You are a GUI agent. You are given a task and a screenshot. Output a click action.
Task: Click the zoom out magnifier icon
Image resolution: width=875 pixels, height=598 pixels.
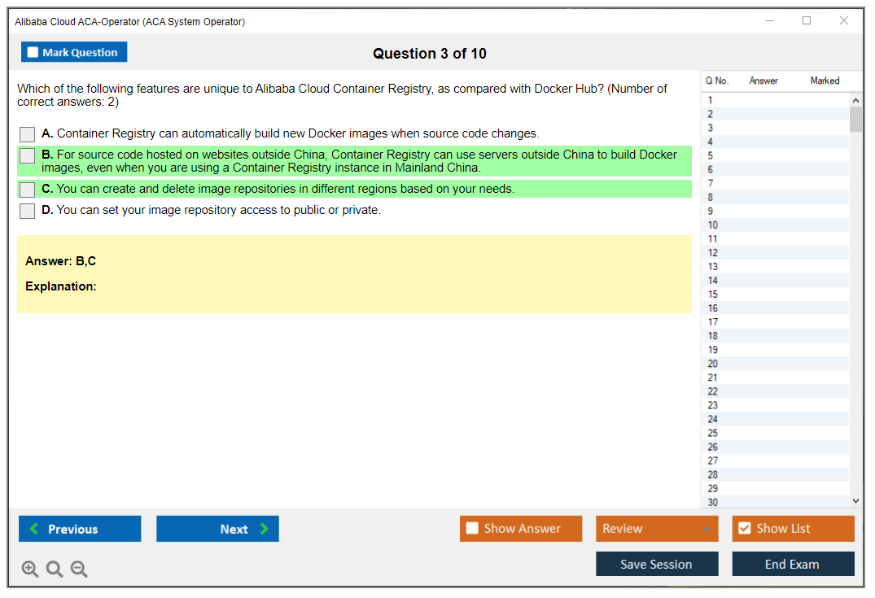[x=79, y=570]
